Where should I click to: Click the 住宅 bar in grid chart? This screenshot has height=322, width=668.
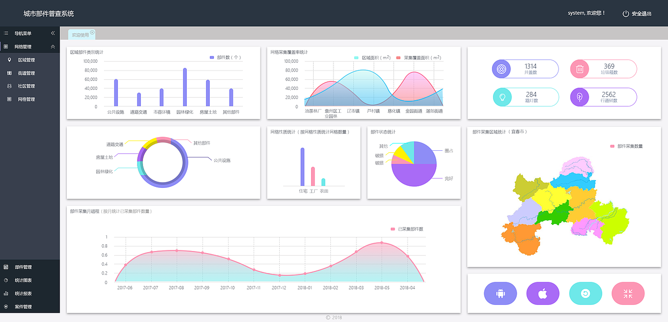tap(302, 166)
